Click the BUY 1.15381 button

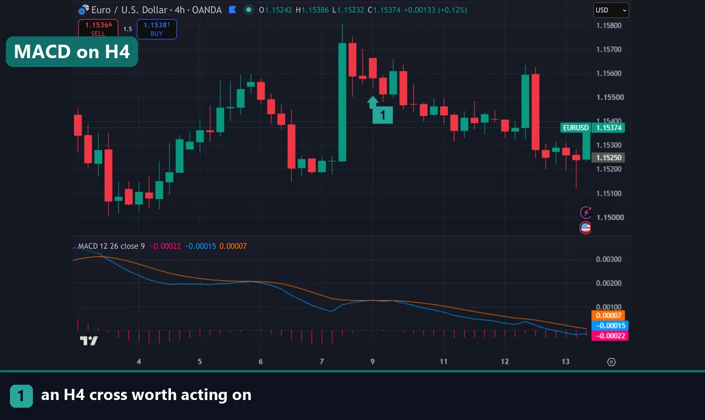[156, 29]
